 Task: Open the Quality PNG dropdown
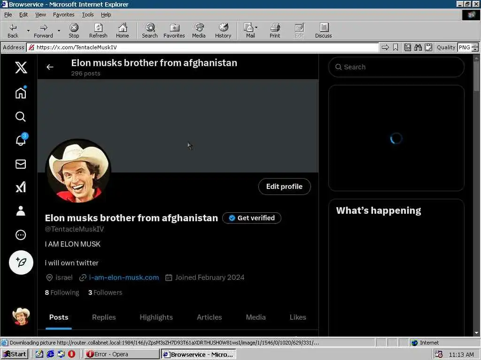pyautogui.click(x=468, y=47)
